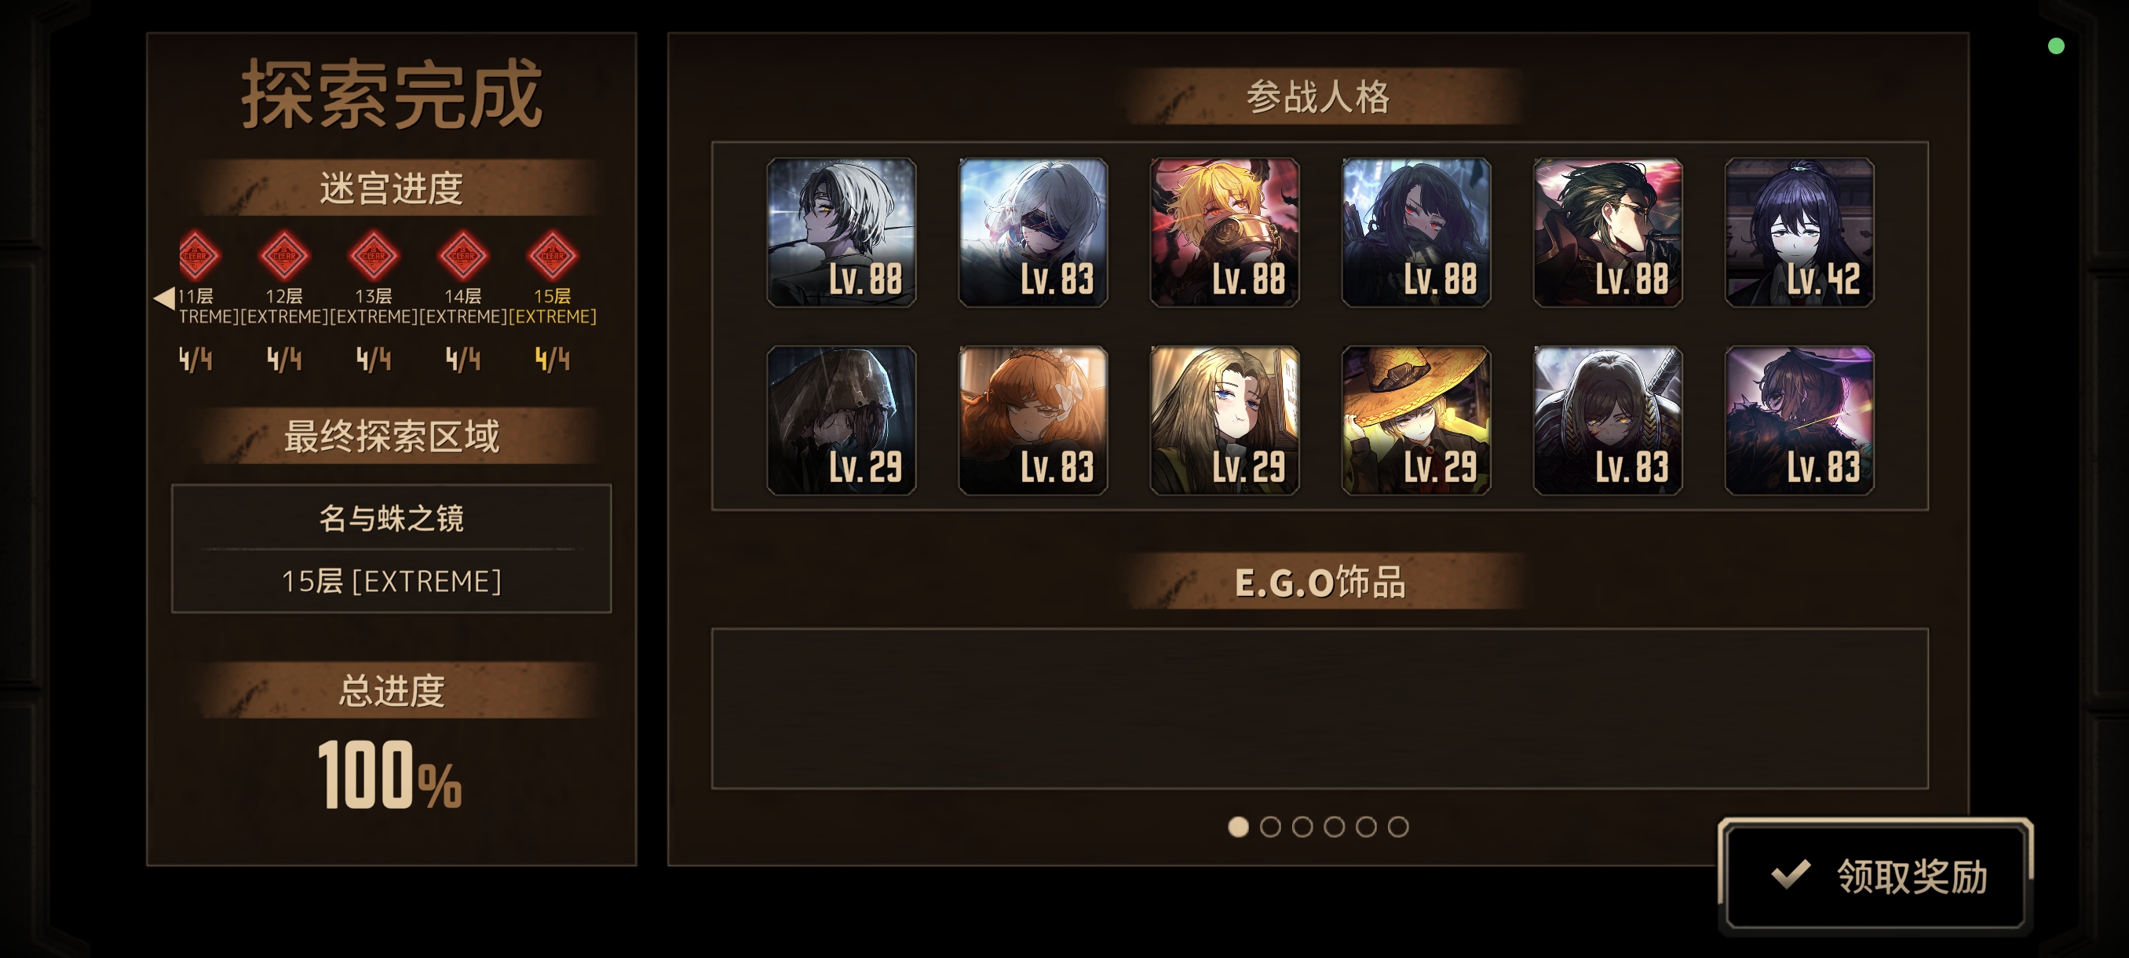The height and width of the screenshot is (958, 2129).
Task: Click the 11层 red CLEAR diamond icon
Action: pyautogui.click(x=199, y=255)
